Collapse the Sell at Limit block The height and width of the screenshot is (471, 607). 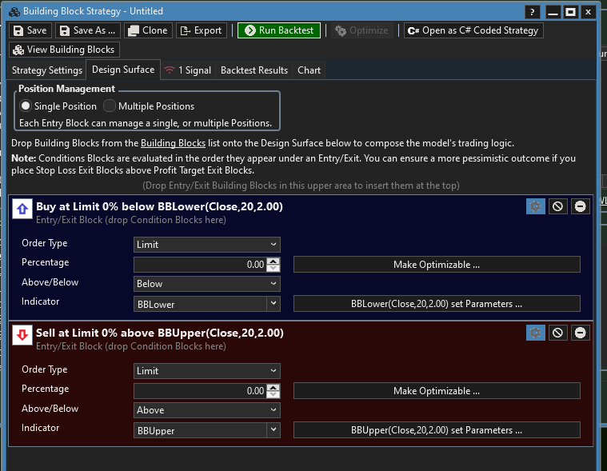(x=580, y=333)
